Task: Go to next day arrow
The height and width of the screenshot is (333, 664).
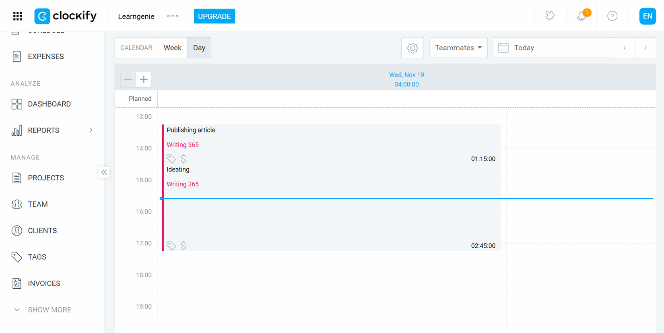Action: tap(645, 48)
